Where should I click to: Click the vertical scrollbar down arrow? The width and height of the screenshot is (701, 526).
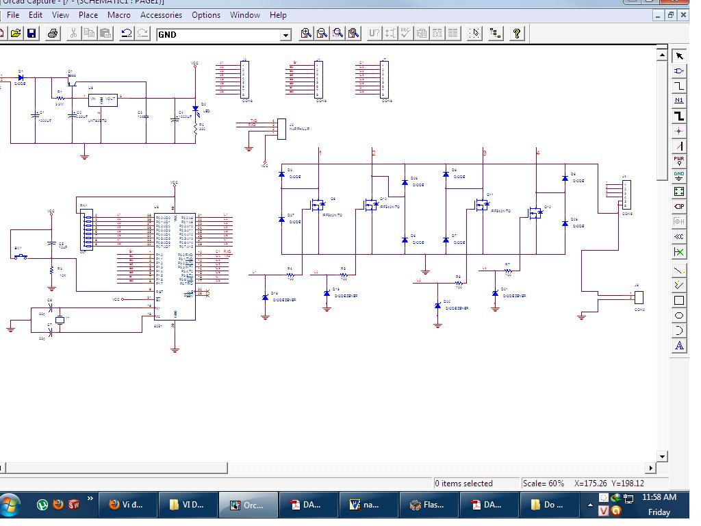click(x=662, y=456)
